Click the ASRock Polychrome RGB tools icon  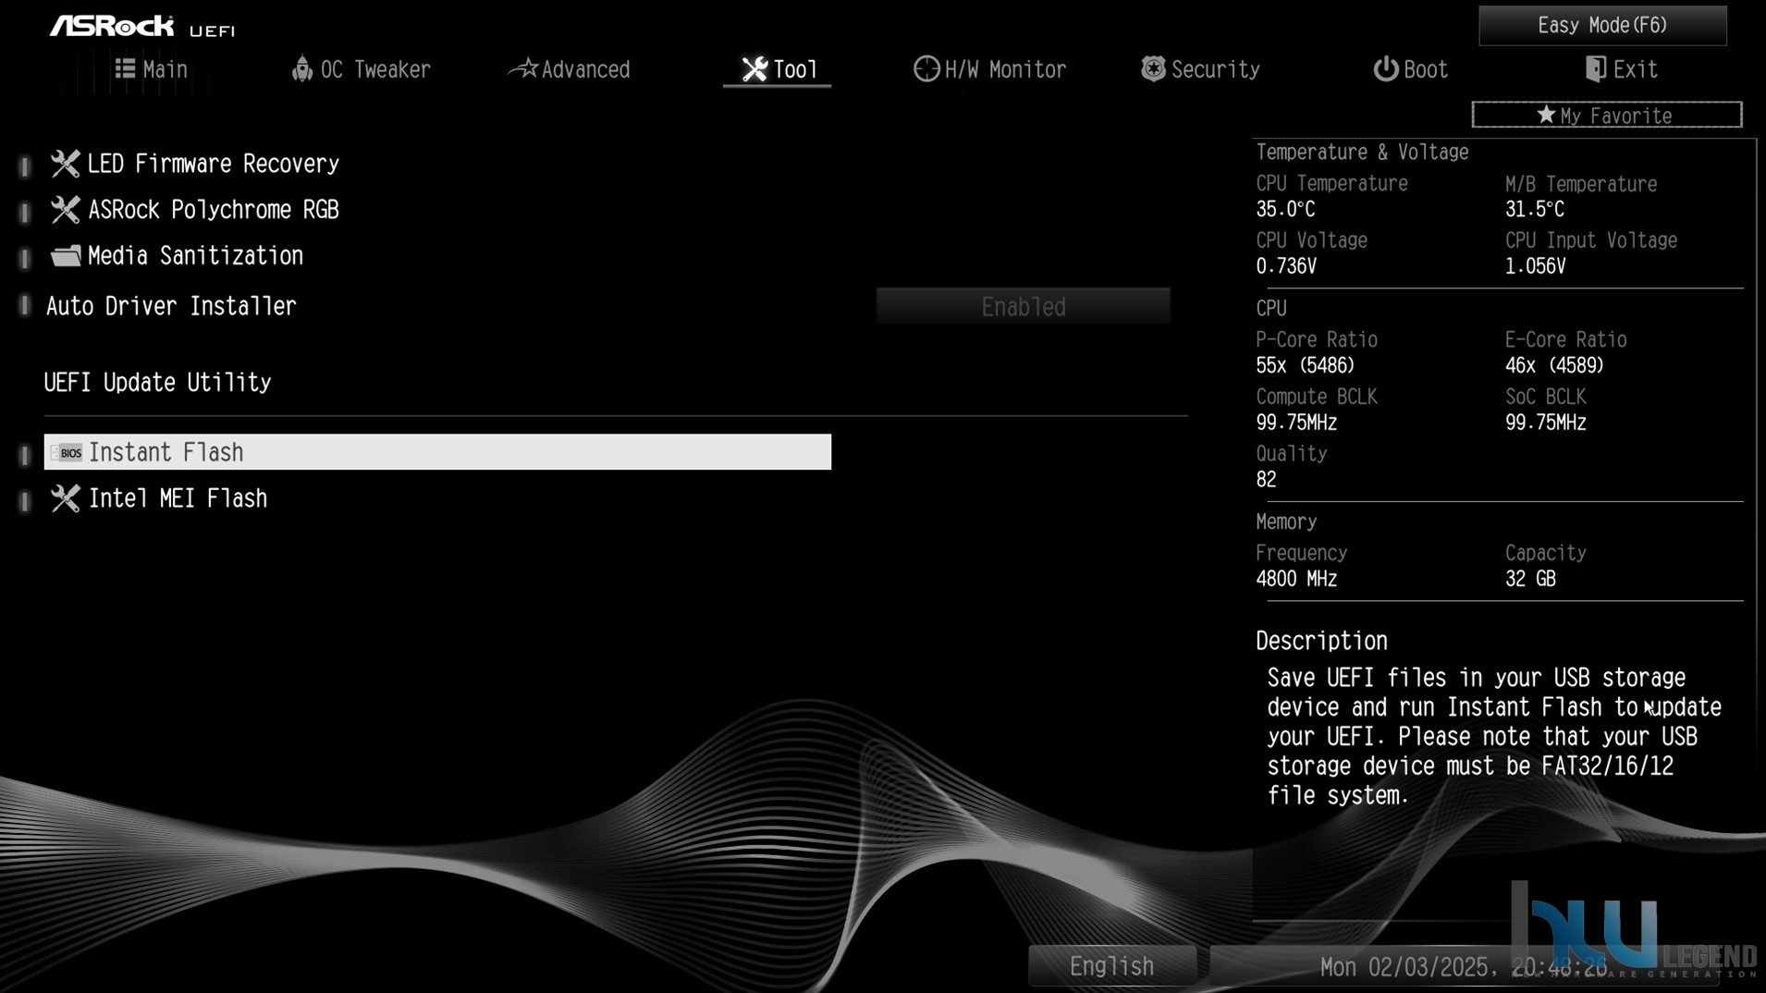click(x=65, y=210)
